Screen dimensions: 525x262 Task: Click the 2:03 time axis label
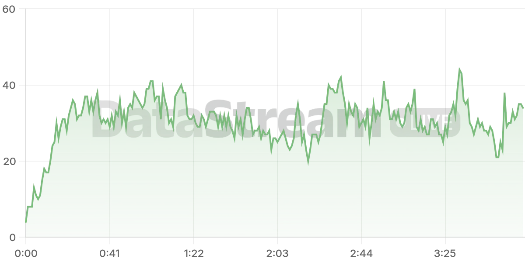[x=277, y=253]
